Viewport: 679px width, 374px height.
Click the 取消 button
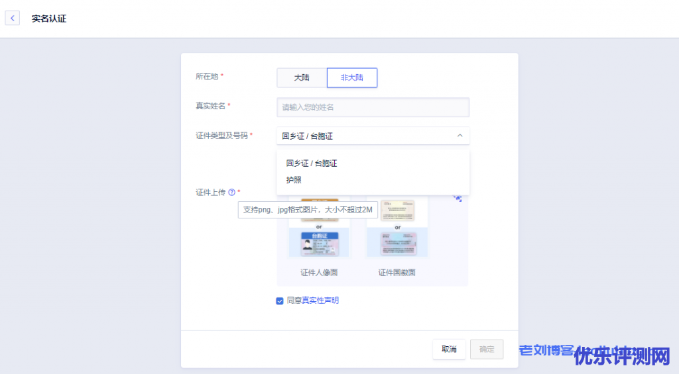pyautogui.click(x=449, y=350)
